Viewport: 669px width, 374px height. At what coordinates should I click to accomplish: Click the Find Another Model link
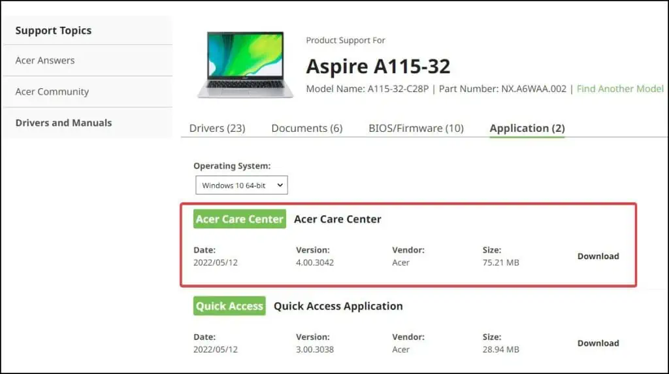coord(620,89)
